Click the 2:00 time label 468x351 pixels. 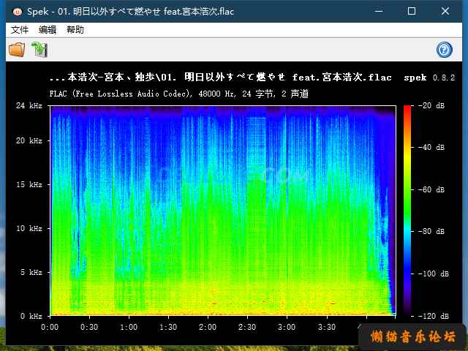pos(208,327)
